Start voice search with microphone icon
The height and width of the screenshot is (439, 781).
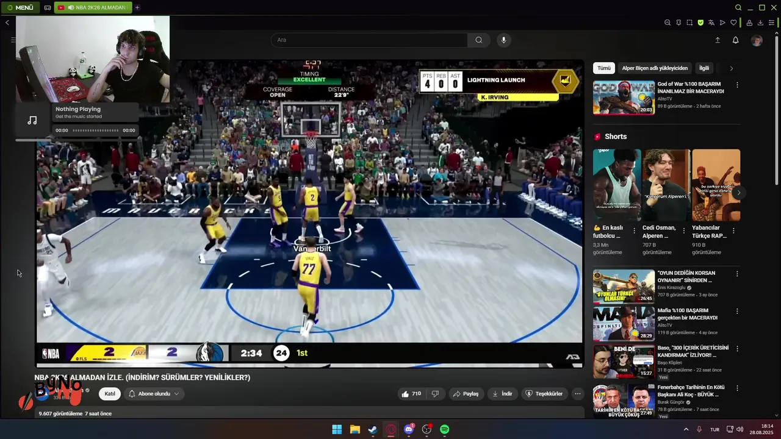[x=503, y=40]
